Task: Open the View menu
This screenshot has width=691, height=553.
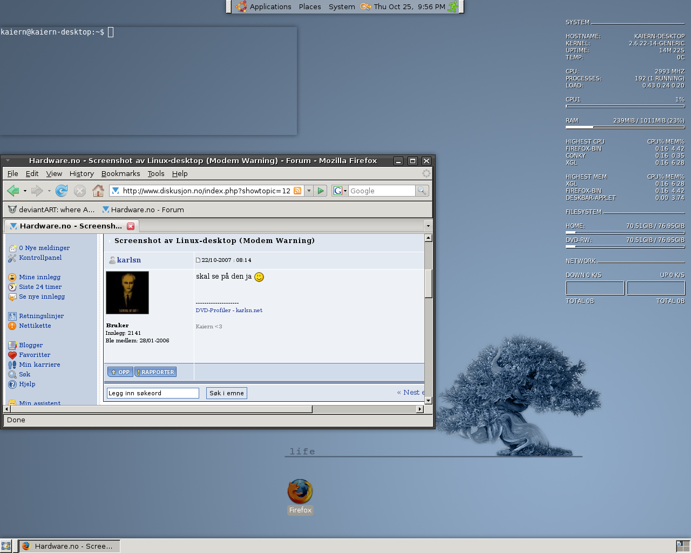Action: (54, 173)
